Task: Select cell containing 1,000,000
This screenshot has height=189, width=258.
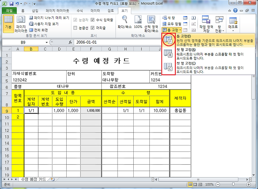Action: (x=91, y=111)
